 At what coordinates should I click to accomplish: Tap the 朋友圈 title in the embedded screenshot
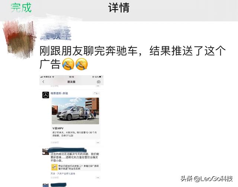pos(71,82)
